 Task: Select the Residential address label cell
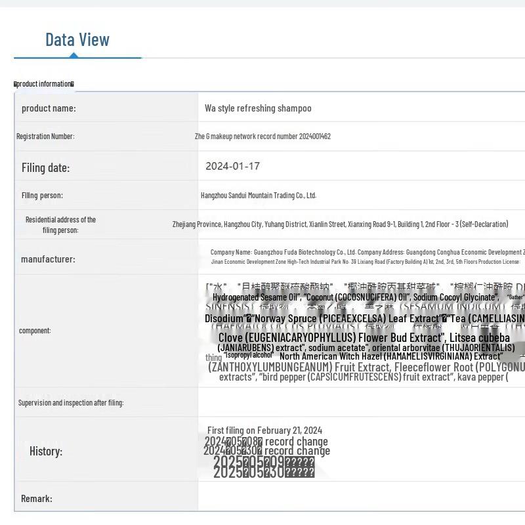[60, 224]
